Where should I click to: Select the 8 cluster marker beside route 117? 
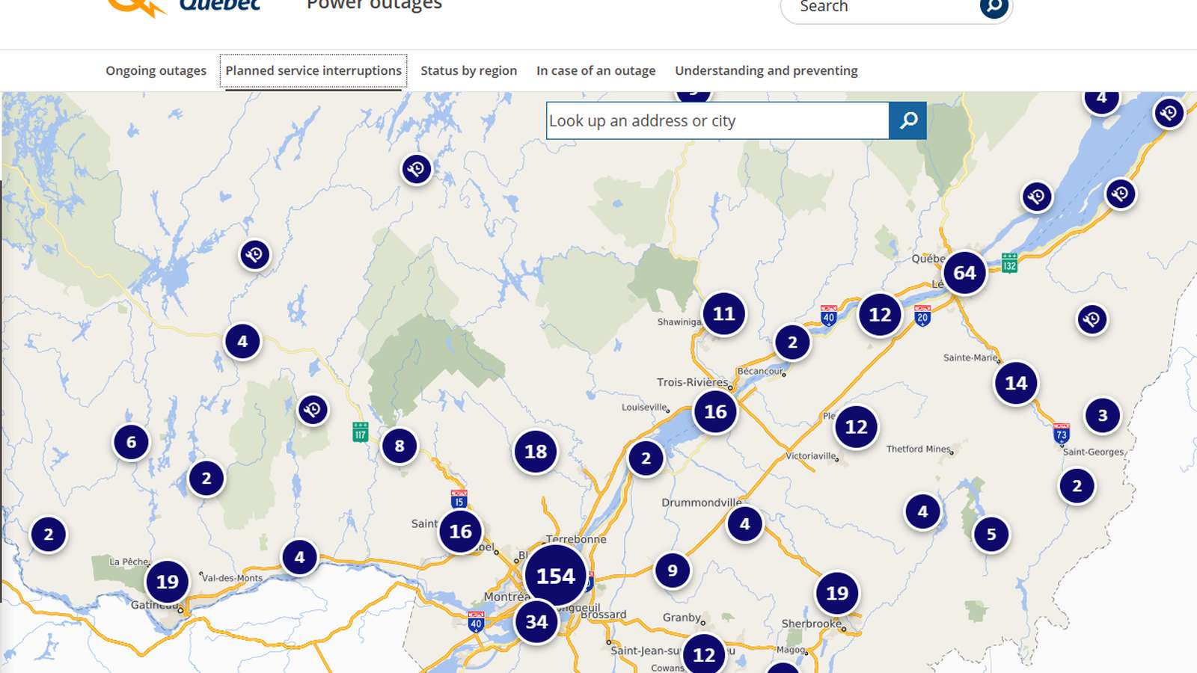(x=399, y=446)
